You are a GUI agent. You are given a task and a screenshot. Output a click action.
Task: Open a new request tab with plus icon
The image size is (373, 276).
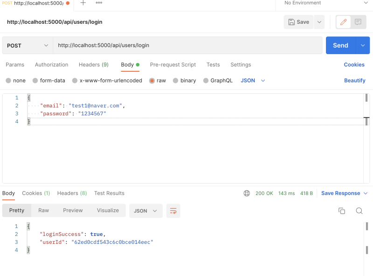[x=83, y=3]
